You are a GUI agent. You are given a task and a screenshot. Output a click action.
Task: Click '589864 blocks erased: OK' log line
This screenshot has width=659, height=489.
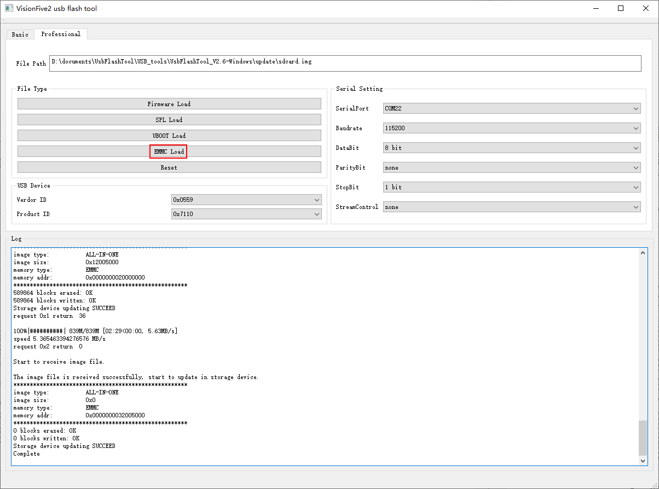point(53,293)
